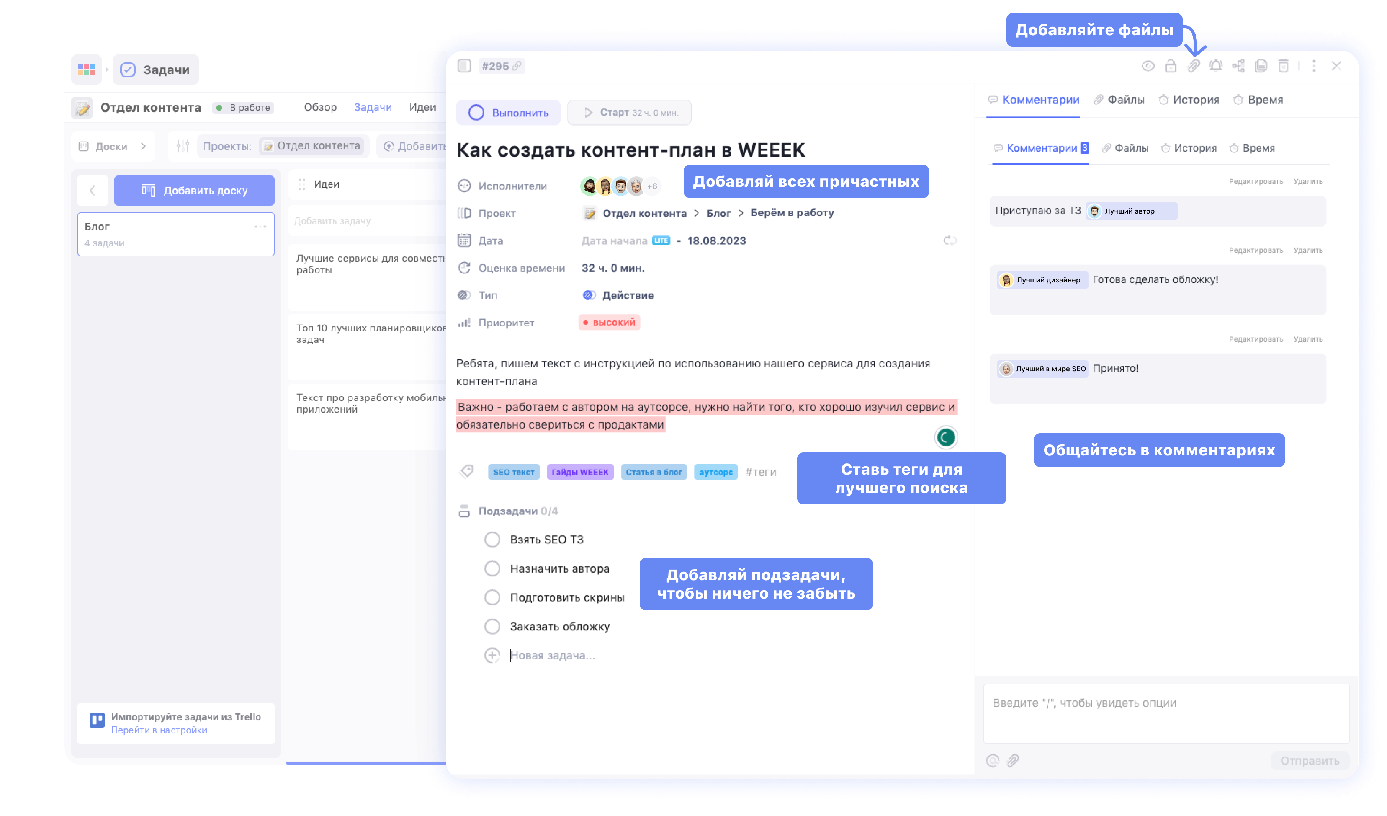
Task: Open the three-dot more menu in task header
Action: (x=1314, y=66)
